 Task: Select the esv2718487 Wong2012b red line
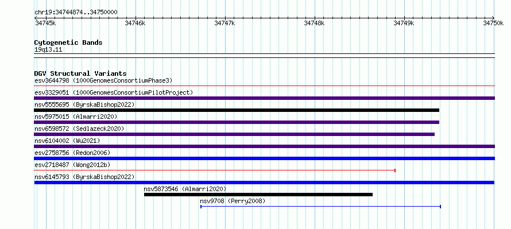(x=215, y=170)
